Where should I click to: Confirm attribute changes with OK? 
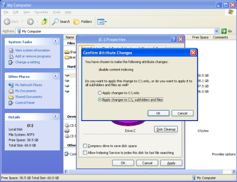click(158, 113)
